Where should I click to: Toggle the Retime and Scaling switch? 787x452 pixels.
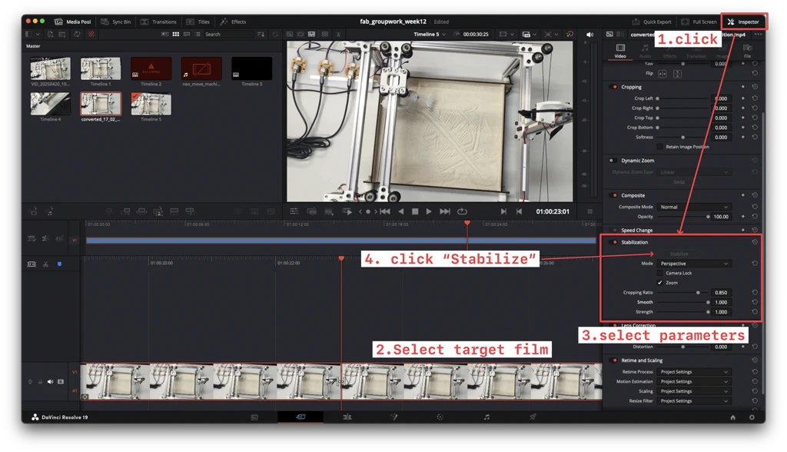(x=613, y=360)
